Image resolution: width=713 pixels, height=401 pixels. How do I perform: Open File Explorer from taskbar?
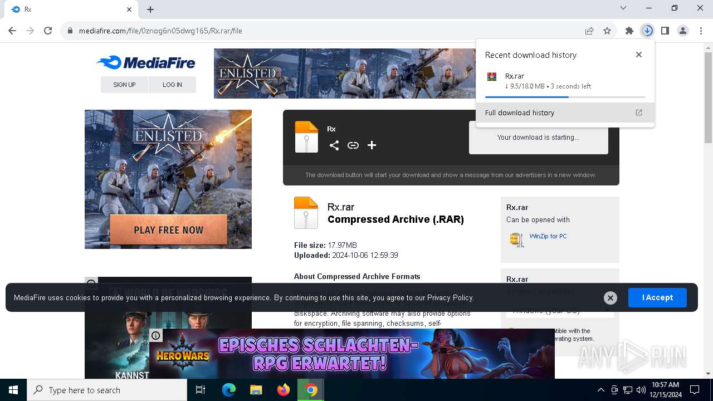(x=256, y=390)
